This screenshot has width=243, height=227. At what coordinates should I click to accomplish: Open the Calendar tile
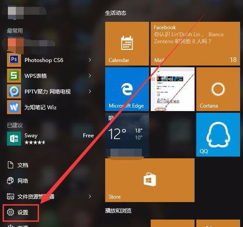pos(127,44)
